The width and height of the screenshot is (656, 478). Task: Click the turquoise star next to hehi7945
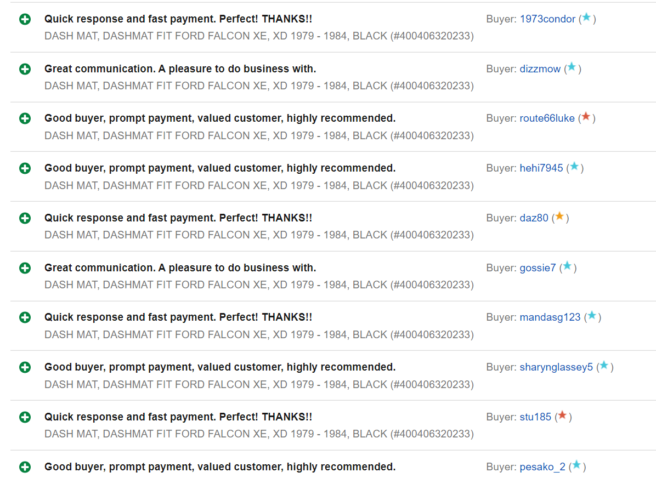pyautogui.click(x=574, y=167)
